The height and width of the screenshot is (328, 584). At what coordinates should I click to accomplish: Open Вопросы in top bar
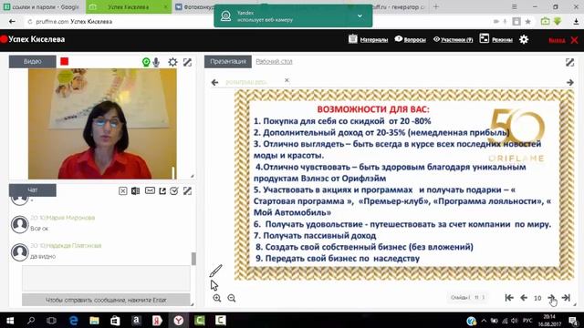point(410,39)
